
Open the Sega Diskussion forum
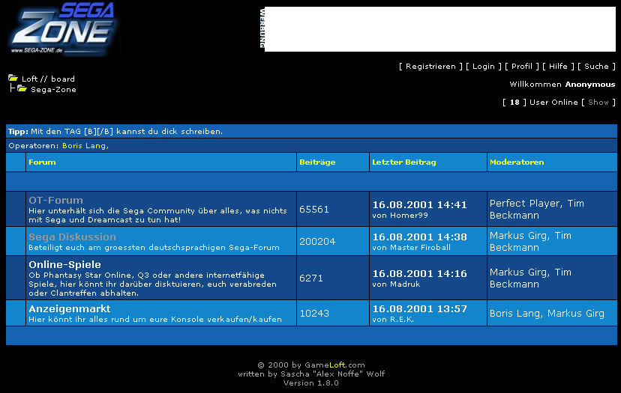coord(72,237)
